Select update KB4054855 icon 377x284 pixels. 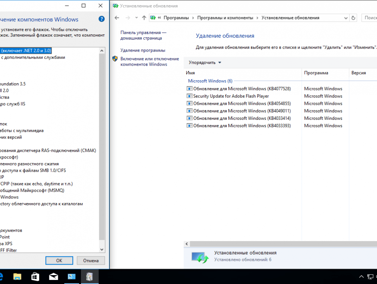coord(190,103)
